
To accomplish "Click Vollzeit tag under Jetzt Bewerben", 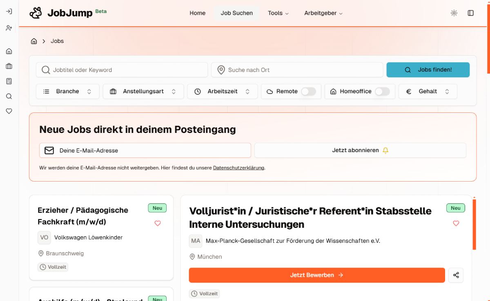I will (204, 294).
